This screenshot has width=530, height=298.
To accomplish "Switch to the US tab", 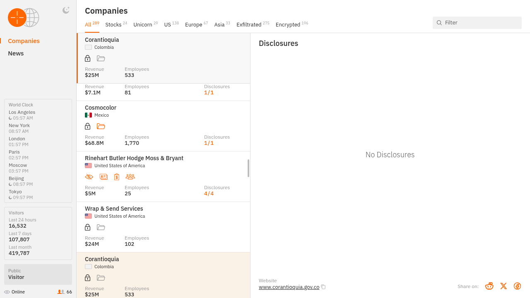I will click(171, 24).
